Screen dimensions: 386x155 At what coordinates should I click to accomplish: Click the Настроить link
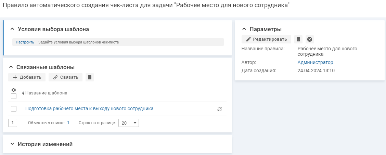point(25,42)
